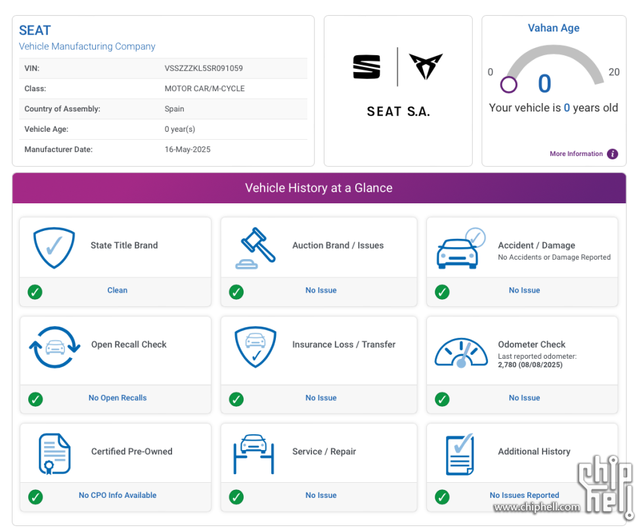Click the State Title Brand shield icon
Screen dimensions: 643x530
click(x=54, y=248)
